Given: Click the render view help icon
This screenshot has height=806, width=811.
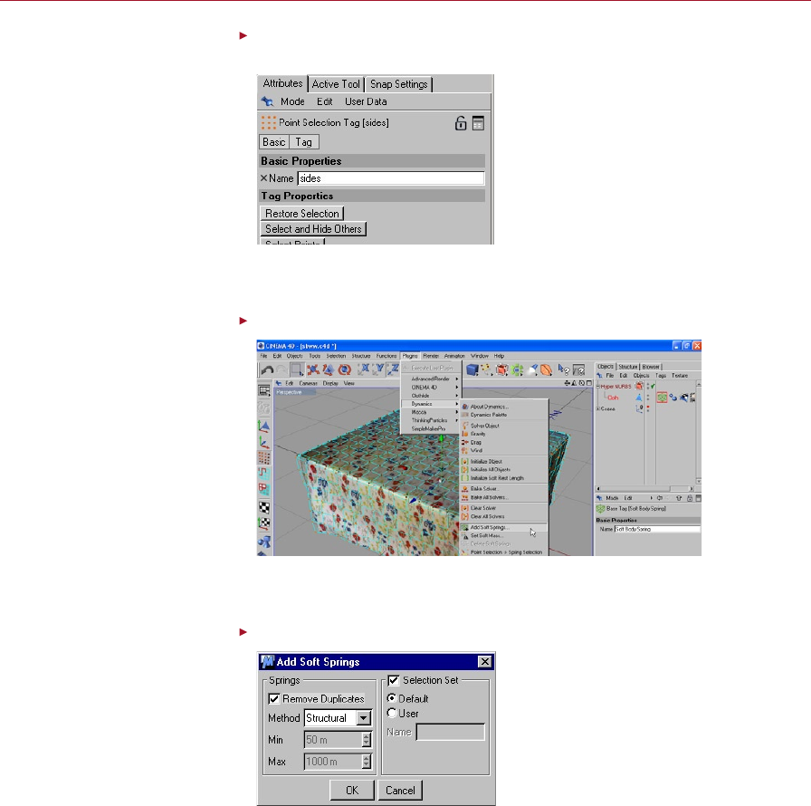Looking at the screenshot, I should coord(578,369).
